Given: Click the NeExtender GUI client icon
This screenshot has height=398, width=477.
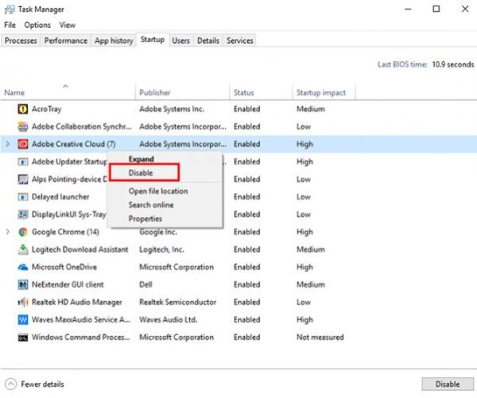Looking at the screenshot, I should click(x=24, y=284).
